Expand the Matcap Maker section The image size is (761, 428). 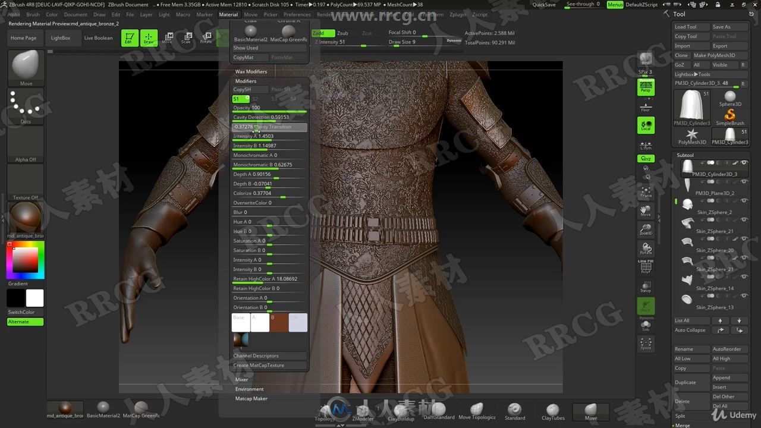251,398
